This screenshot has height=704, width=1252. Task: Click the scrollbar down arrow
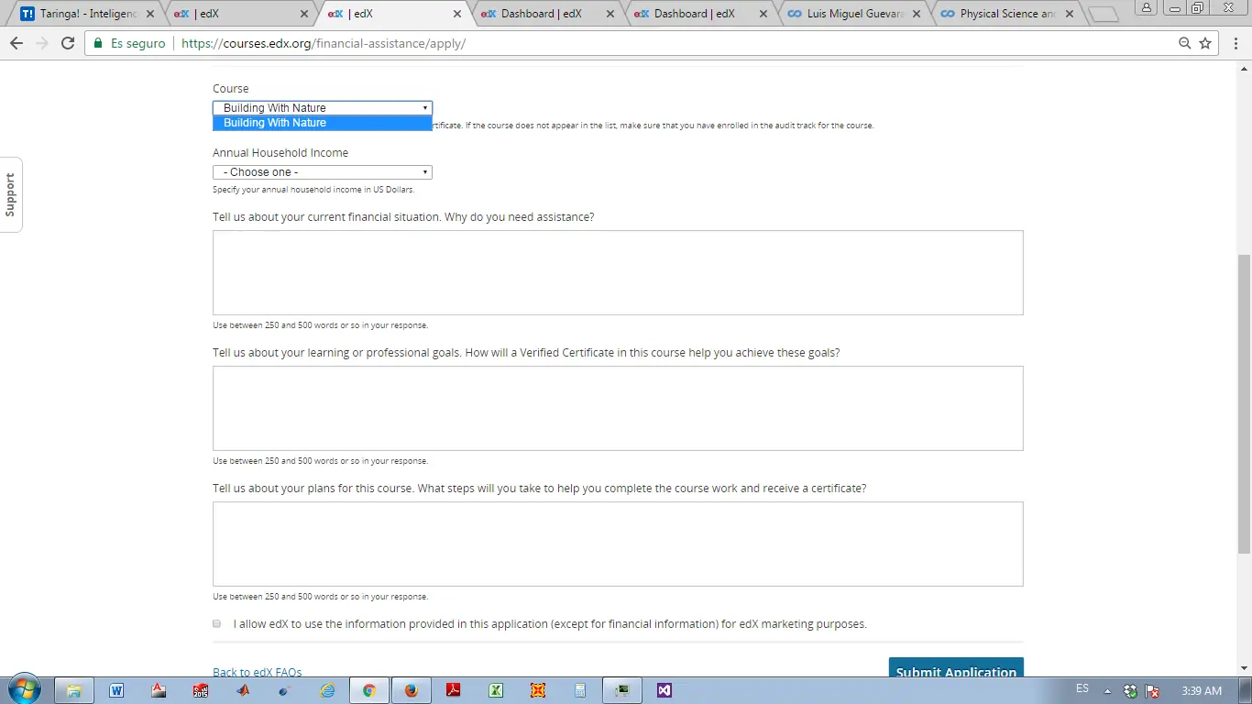click(1244, 669)
